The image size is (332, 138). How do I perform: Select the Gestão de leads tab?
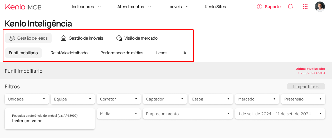coord(28,38)
